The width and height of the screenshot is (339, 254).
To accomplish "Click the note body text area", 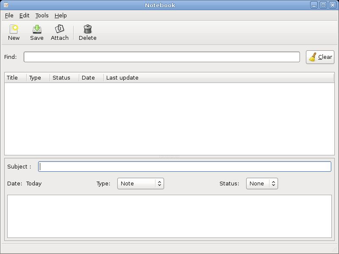I will point(169,216).
